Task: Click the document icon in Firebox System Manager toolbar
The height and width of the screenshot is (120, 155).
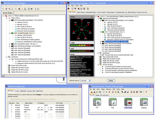Action: [88, 9]
